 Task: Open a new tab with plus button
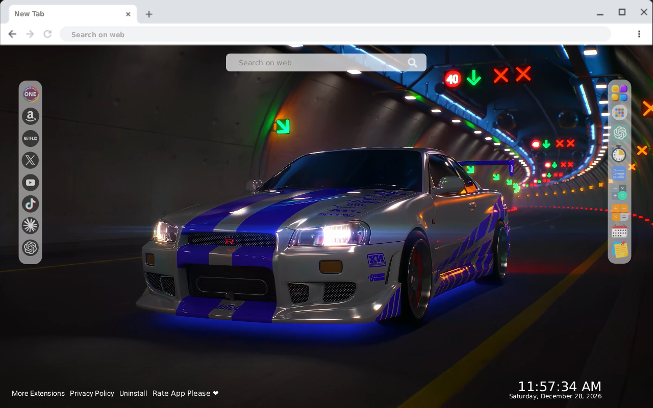pos(149,14)
